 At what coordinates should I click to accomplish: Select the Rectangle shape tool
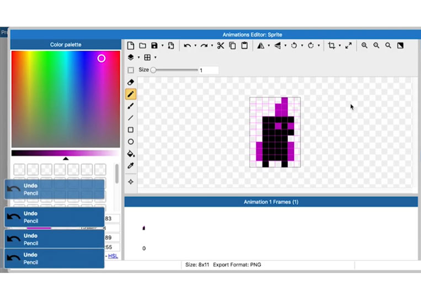click(131, 130)
